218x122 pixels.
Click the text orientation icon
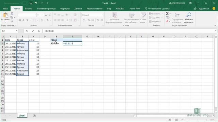point(67,15)
